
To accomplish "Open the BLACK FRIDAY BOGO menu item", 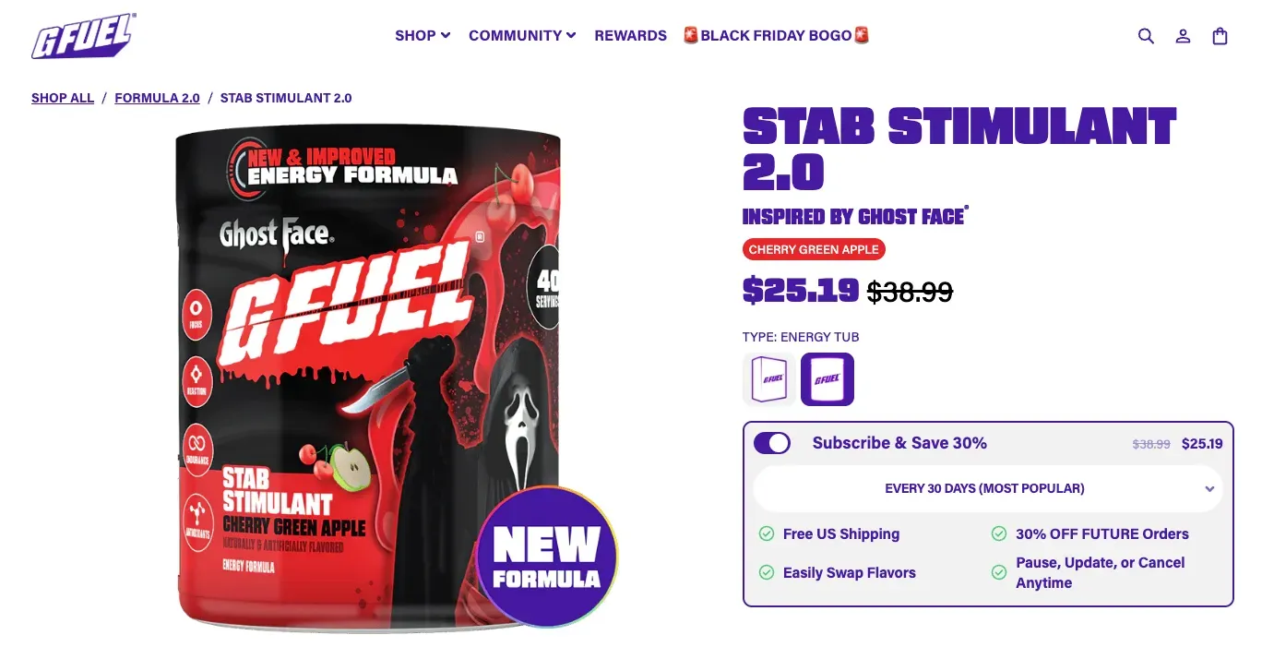I will tap(776, 35).
